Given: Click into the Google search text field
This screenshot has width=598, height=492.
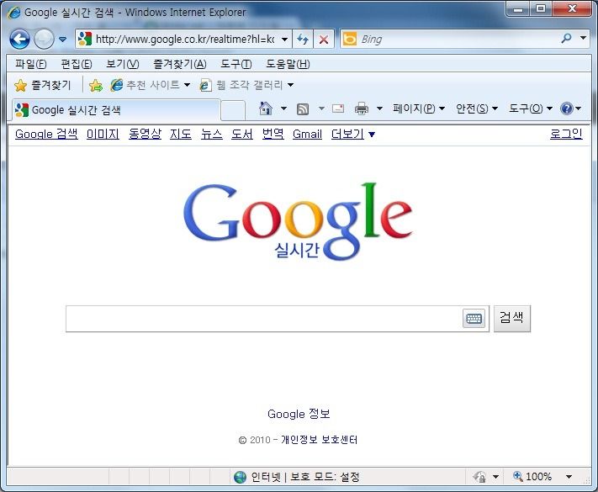Looking at the screenshot, I should 263,319.
